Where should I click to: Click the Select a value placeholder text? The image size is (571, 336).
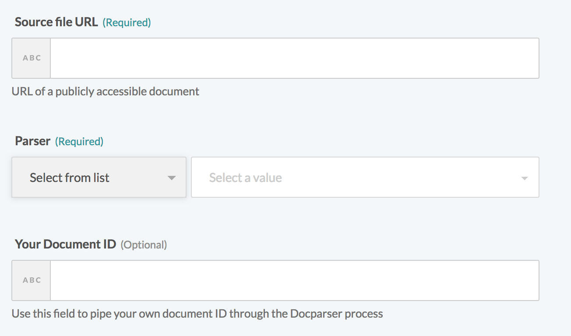pyautogui.click(x=245, y=178)
